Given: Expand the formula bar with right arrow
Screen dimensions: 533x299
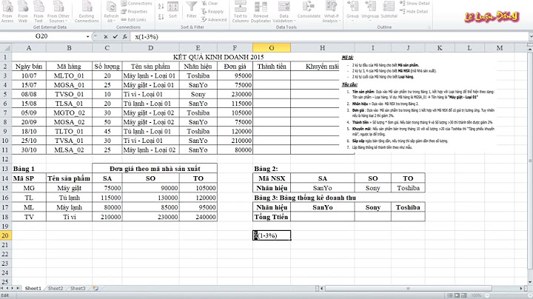Looking at the screenshot, I should [x=531, y=36].
